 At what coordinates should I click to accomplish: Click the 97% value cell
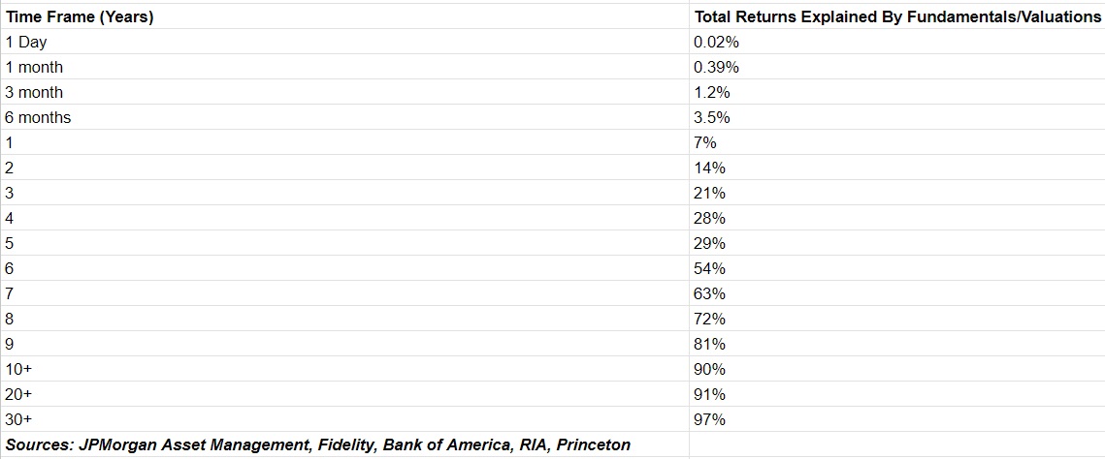click(897, 419)
